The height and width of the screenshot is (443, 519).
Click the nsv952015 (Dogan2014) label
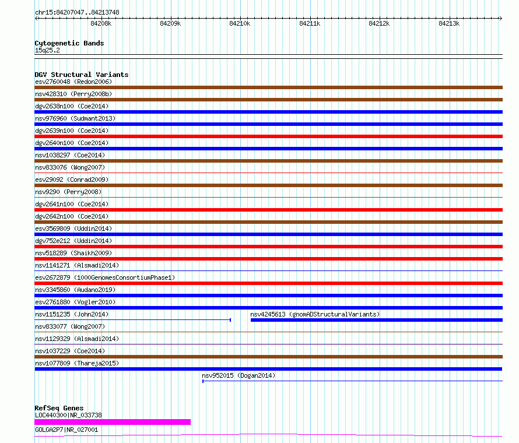[239, 375]
